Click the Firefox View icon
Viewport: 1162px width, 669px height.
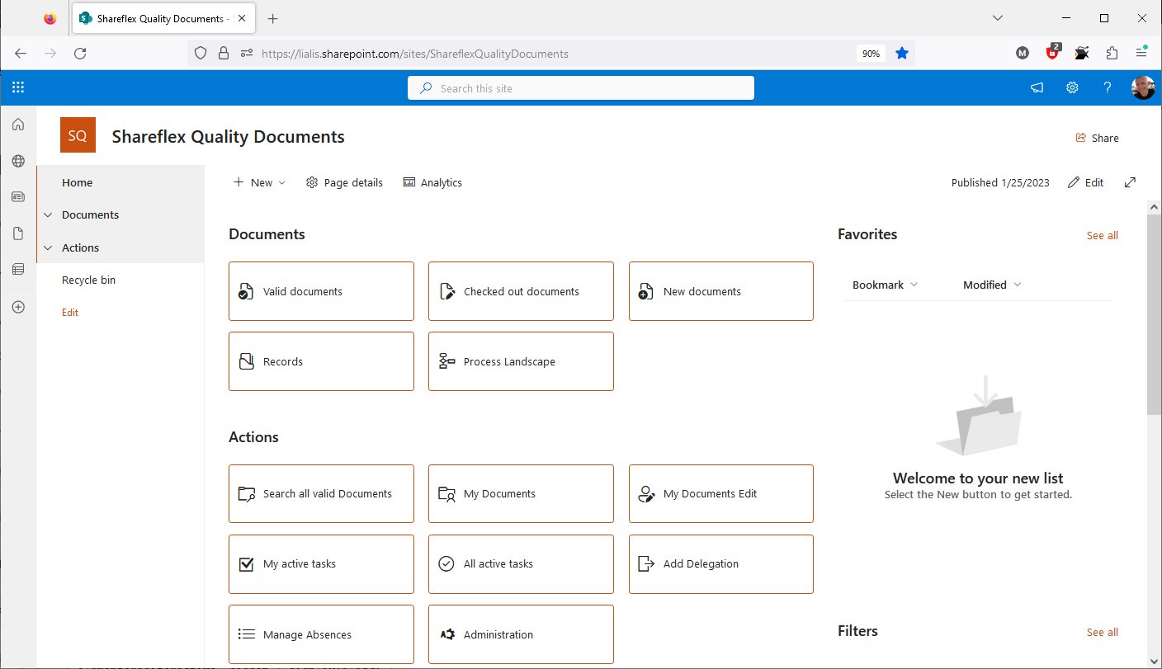tap(50, 18)
